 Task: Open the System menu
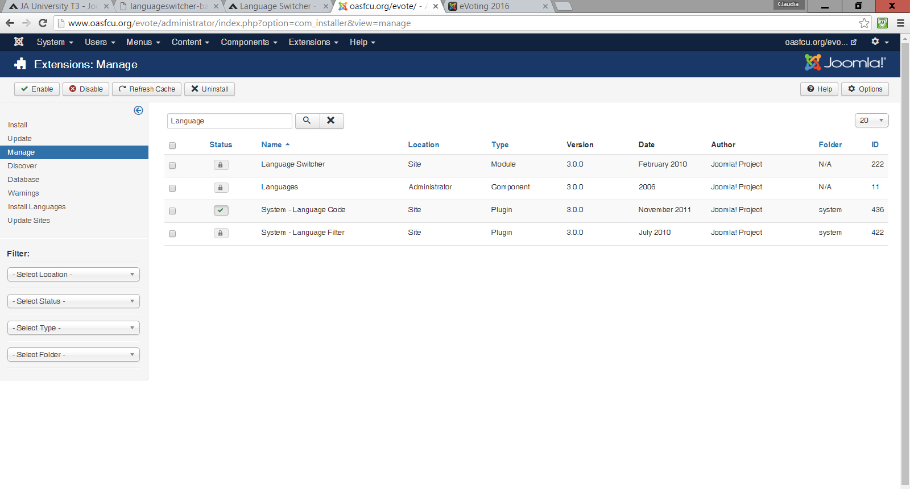pos(55,42)
